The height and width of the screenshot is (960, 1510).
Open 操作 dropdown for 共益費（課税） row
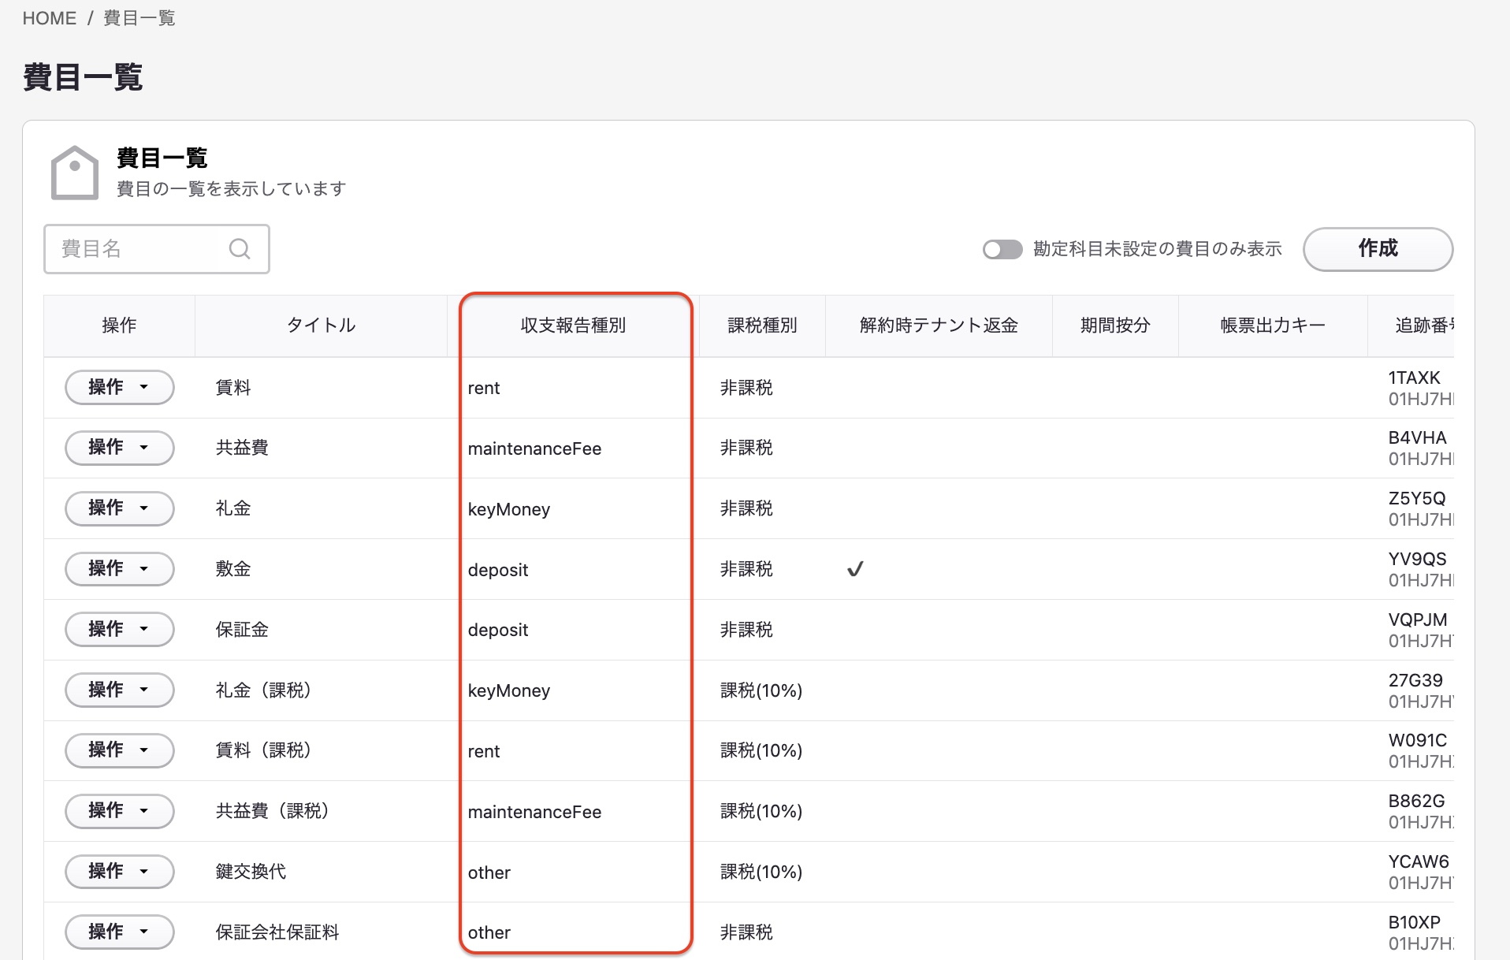tap(119, 811)
